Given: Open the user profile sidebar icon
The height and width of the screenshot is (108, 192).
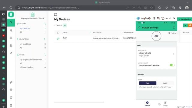Looking at the screenshot, I should tap(11, 105).
